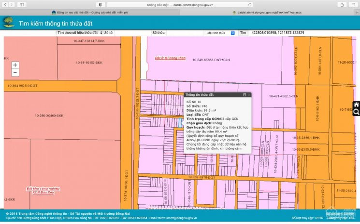The width and height of the screenshot is (360, 224).
Task: Click road label 10-362-3978-DGT
Action: (202, 177)
